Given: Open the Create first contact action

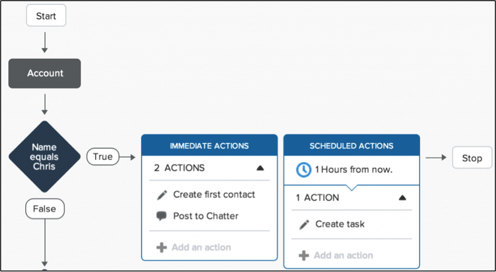Looking at the screenshot, I should tap(214, 194).
